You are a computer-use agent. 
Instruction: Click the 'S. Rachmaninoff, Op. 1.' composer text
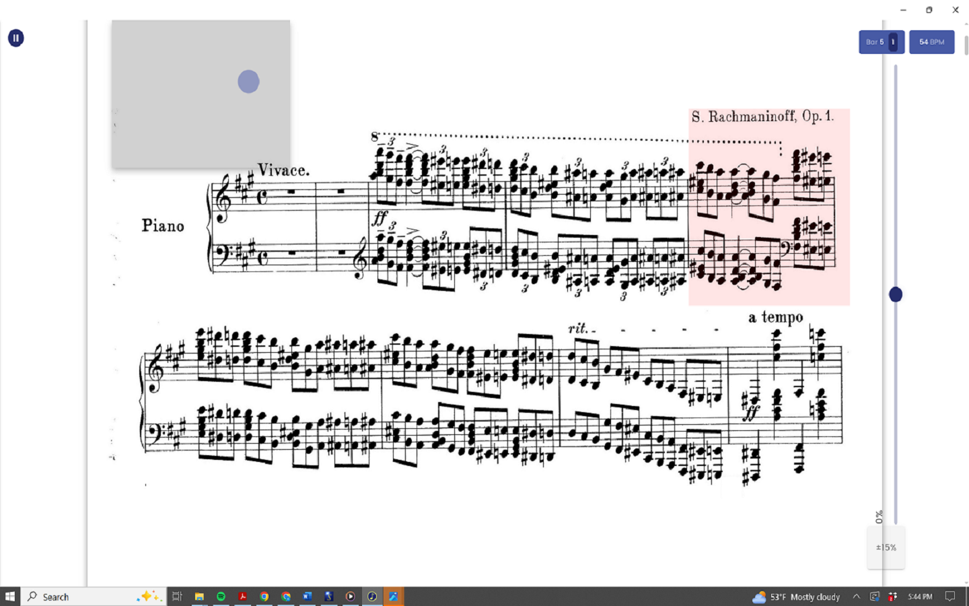pyautogui.click(x=762, y=116)
